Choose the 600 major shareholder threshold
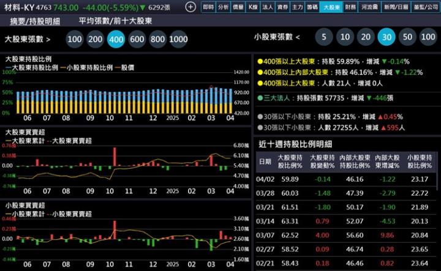The image size is (441, 271). click(137, 39)
